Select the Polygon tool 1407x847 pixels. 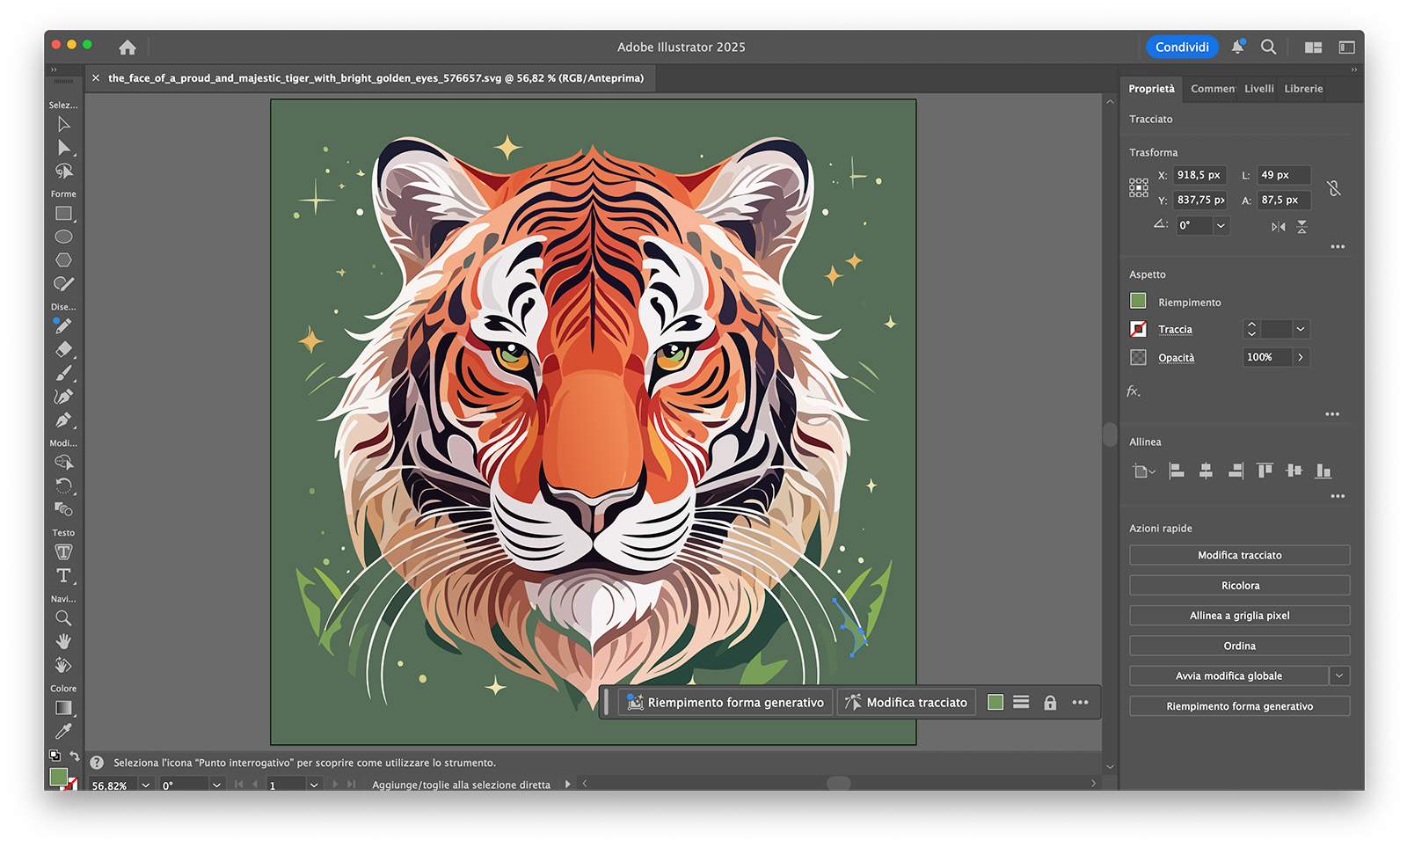coord(64,259)
